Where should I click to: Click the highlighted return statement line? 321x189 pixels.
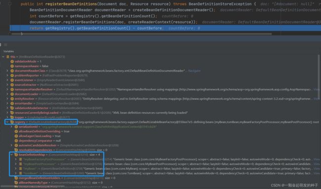165,28
